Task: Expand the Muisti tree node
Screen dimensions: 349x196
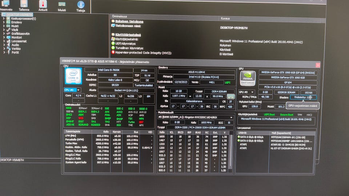Action: tap(4, 26)
